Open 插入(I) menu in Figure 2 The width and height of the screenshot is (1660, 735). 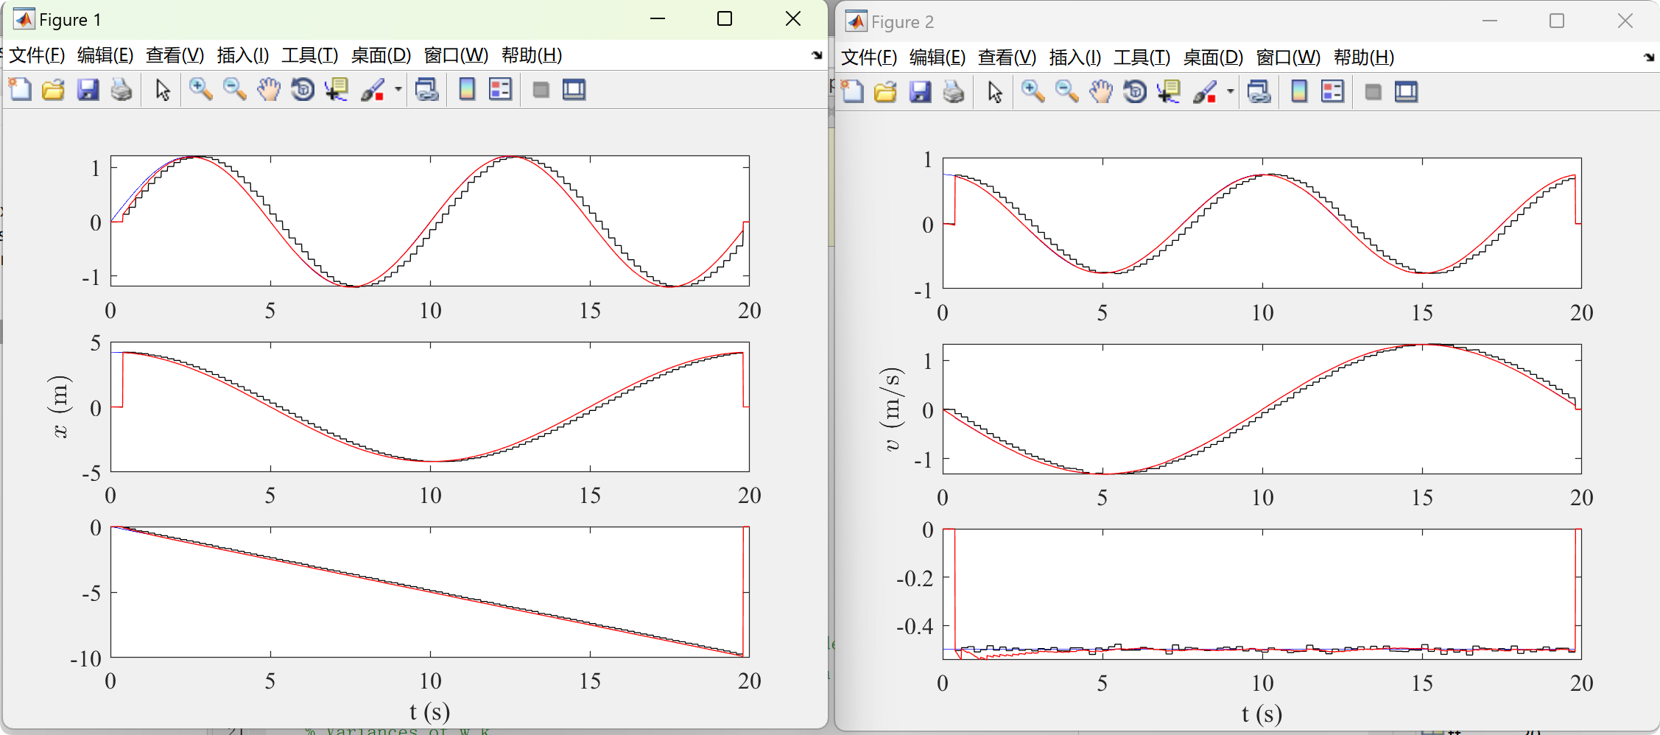coord(1075,57)
